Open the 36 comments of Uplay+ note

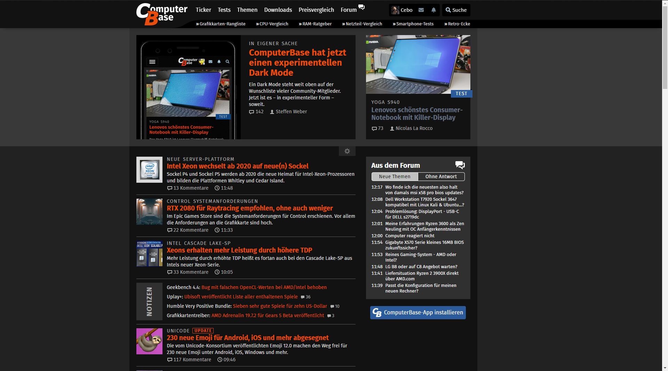[x=305, y=297]
